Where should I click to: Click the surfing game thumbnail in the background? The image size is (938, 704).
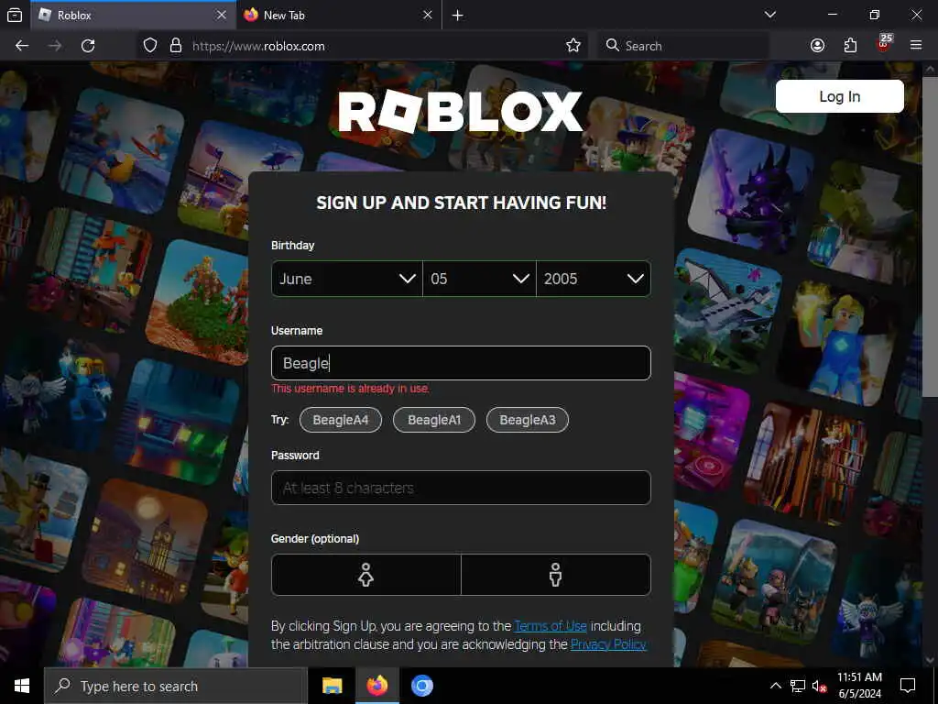click(x=122, y=150)
